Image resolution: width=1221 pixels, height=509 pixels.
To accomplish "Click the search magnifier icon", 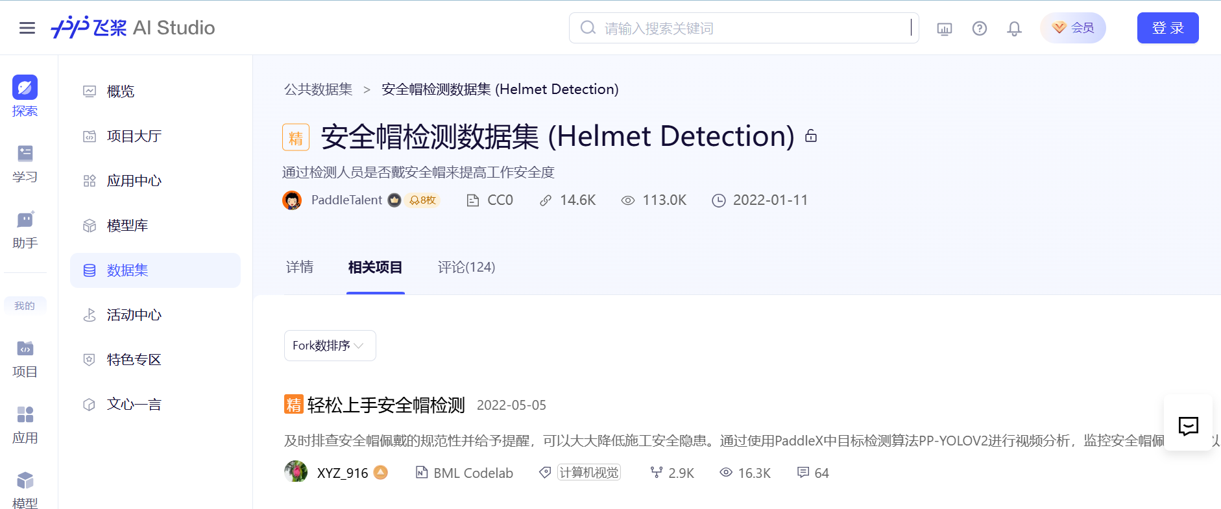I will point(588,28).
